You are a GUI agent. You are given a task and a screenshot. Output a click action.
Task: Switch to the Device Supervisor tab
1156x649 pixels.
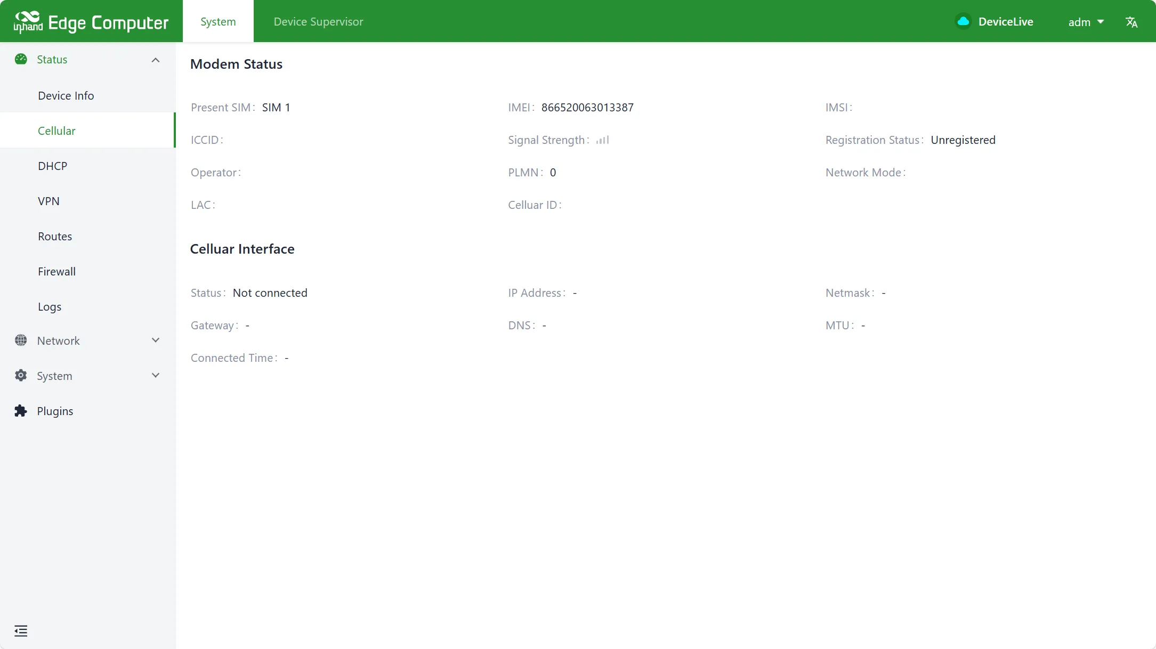318,21
